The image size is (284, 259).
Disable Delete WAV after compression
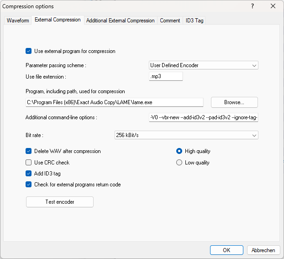(29, 151)
